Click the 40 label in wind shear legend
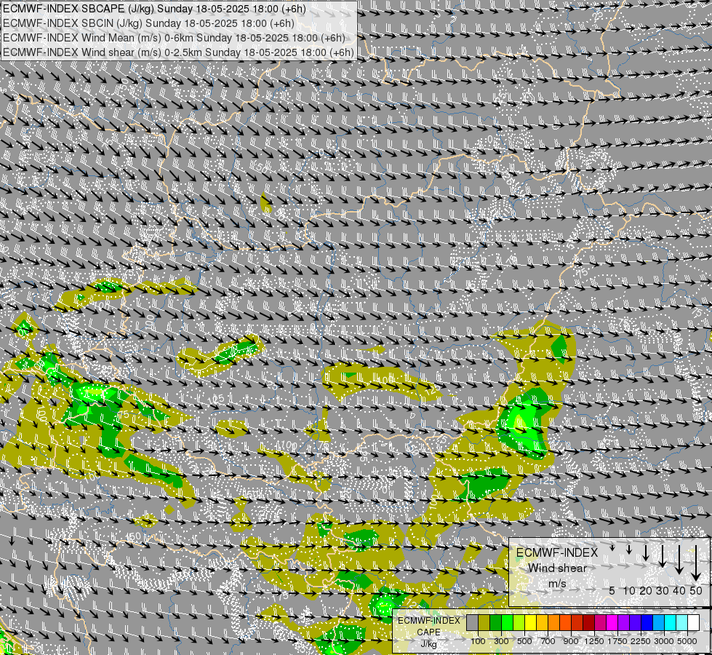Image resolution: width=712 pixels, height=655 pixels. coord(679,590)
